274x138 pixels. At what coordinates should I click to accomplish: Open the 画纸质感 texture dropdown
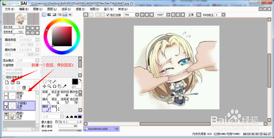pyautogui.click(x=37, y=40)
